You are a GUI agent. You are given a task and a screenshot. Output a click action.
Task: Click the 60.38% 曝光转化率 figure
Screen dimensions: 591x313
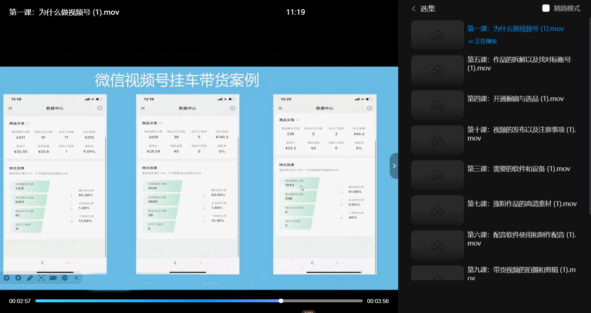(x=85, y=195)
